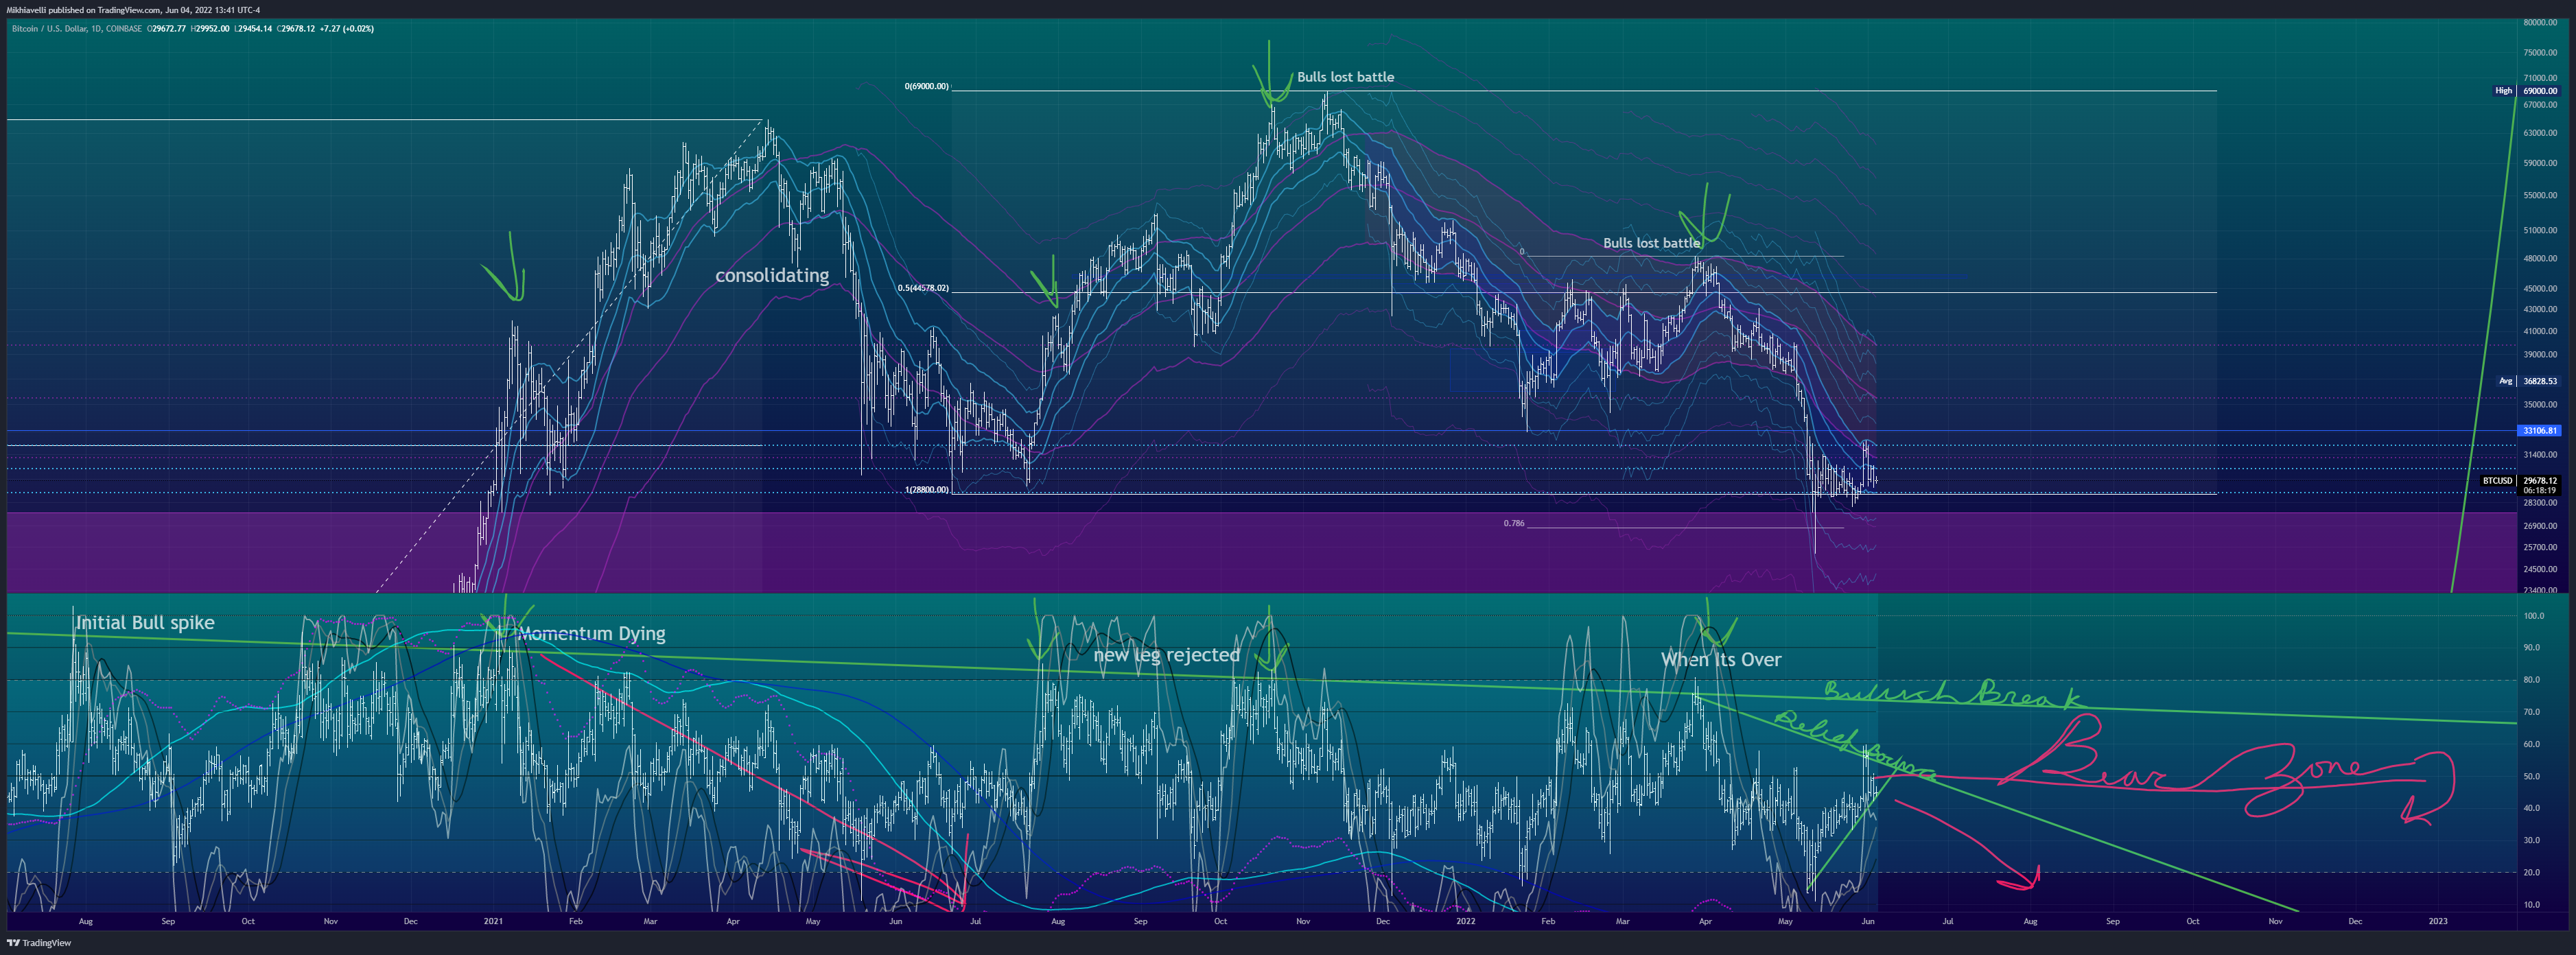Viewport: 2576px width, 955px height.
Task: Click the daily change +7.27 (+0.02%)
Action: tap(347, 29)
